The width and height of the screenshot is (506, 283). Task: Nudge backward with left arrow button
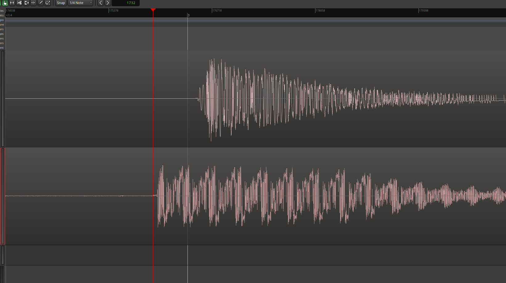[x=101, y=3]
